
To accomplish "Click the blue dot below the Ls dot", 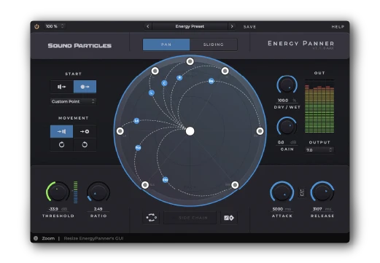I will (x=138, y=148).
